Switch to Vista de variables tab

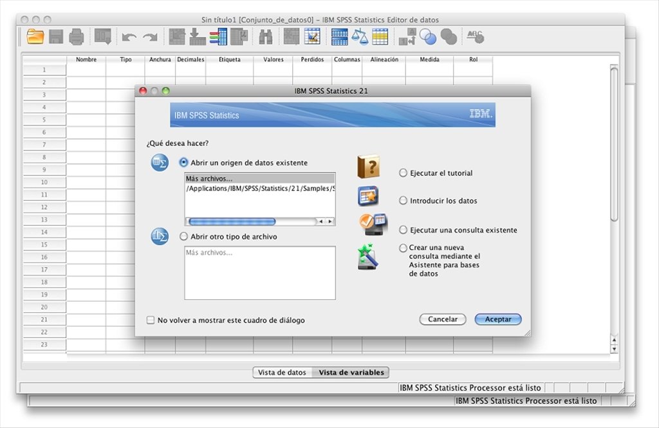click(351, 373)
